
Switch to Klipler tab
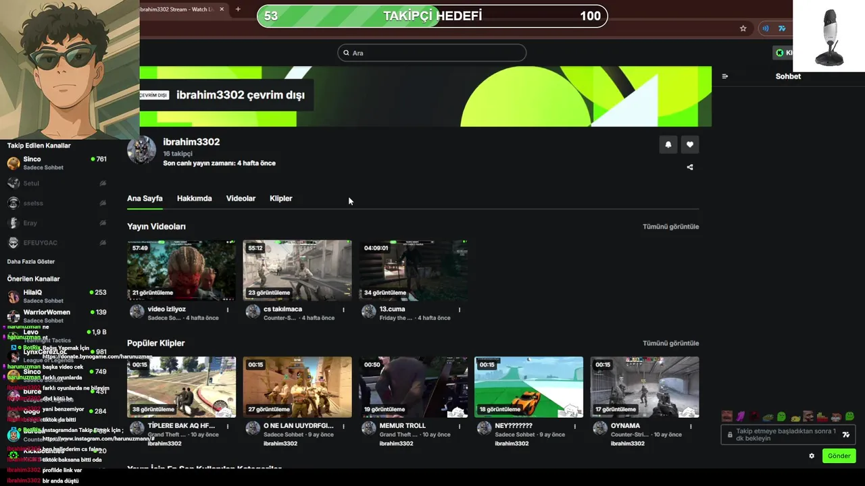[281, 198]
